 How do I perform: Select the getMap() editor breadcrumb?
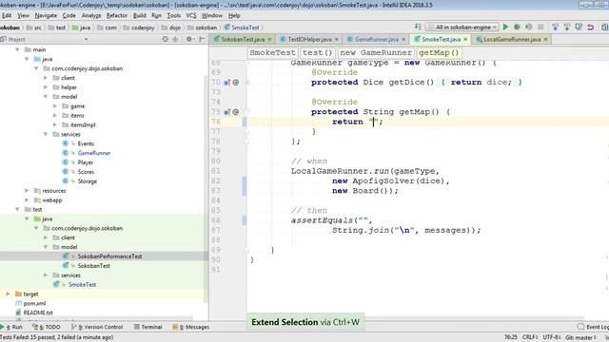439,53
